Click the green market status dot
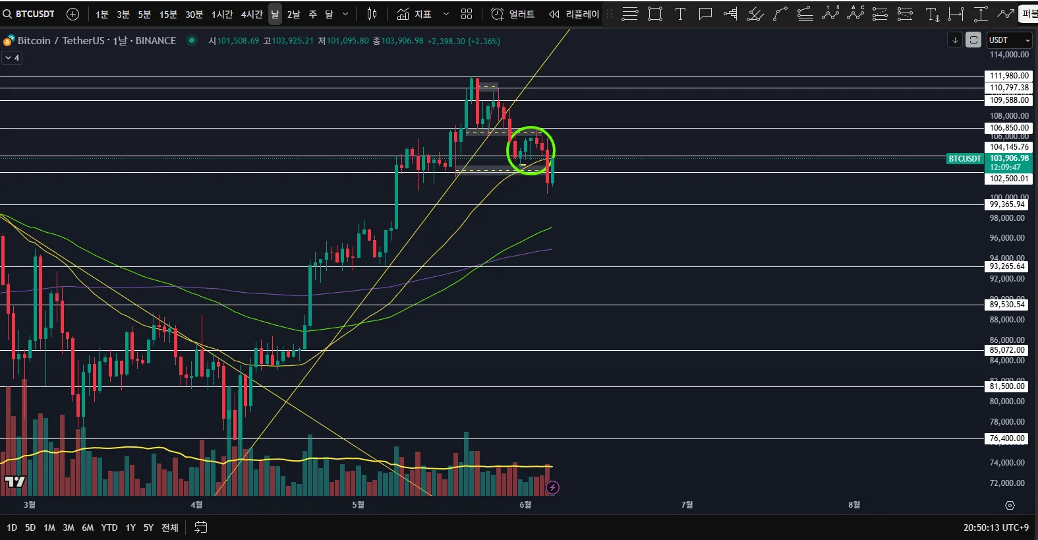Image resolution: width=1038 pixels, height=540 pixels. click(x=192, y=40)
